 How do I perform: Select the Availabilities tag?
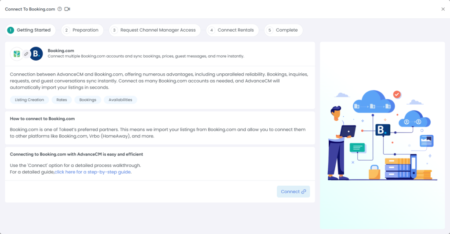pyautogui.click(x=120, y=100)
